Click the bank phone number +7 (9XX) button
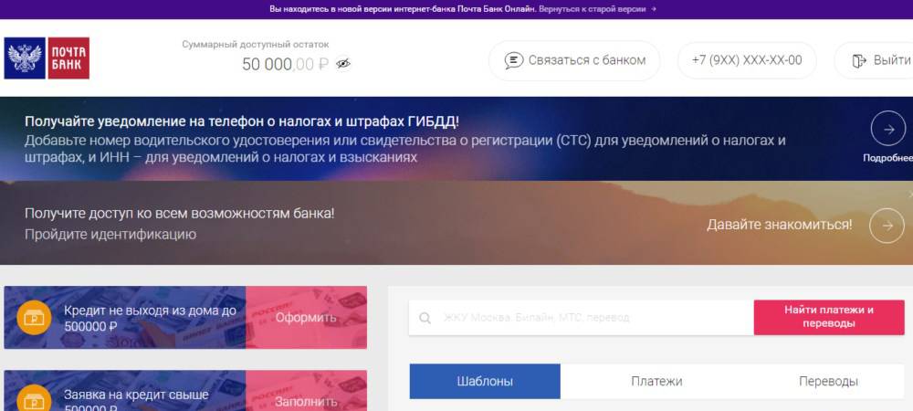Screen dimensions: 913x411 coord(747,60)
